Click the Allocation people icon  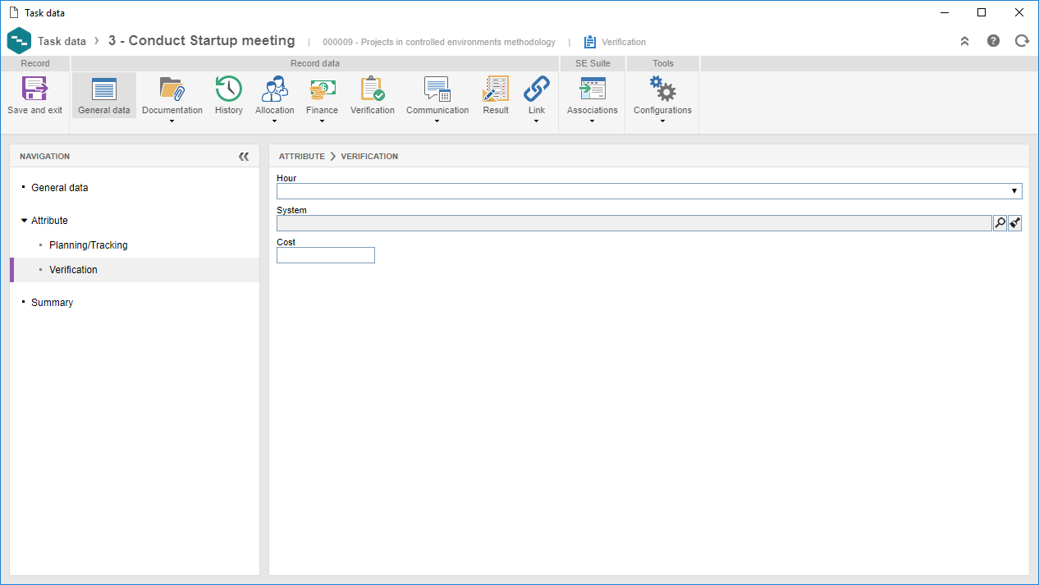click(274, 89)
